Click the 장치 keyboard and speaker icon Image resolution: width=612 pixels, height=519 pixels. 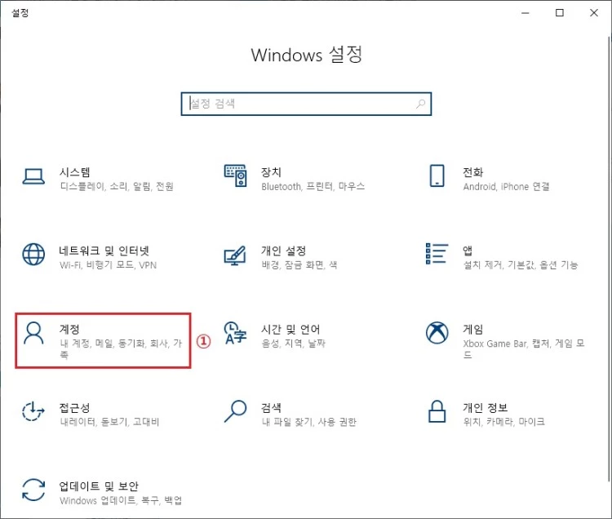(235, 175)
